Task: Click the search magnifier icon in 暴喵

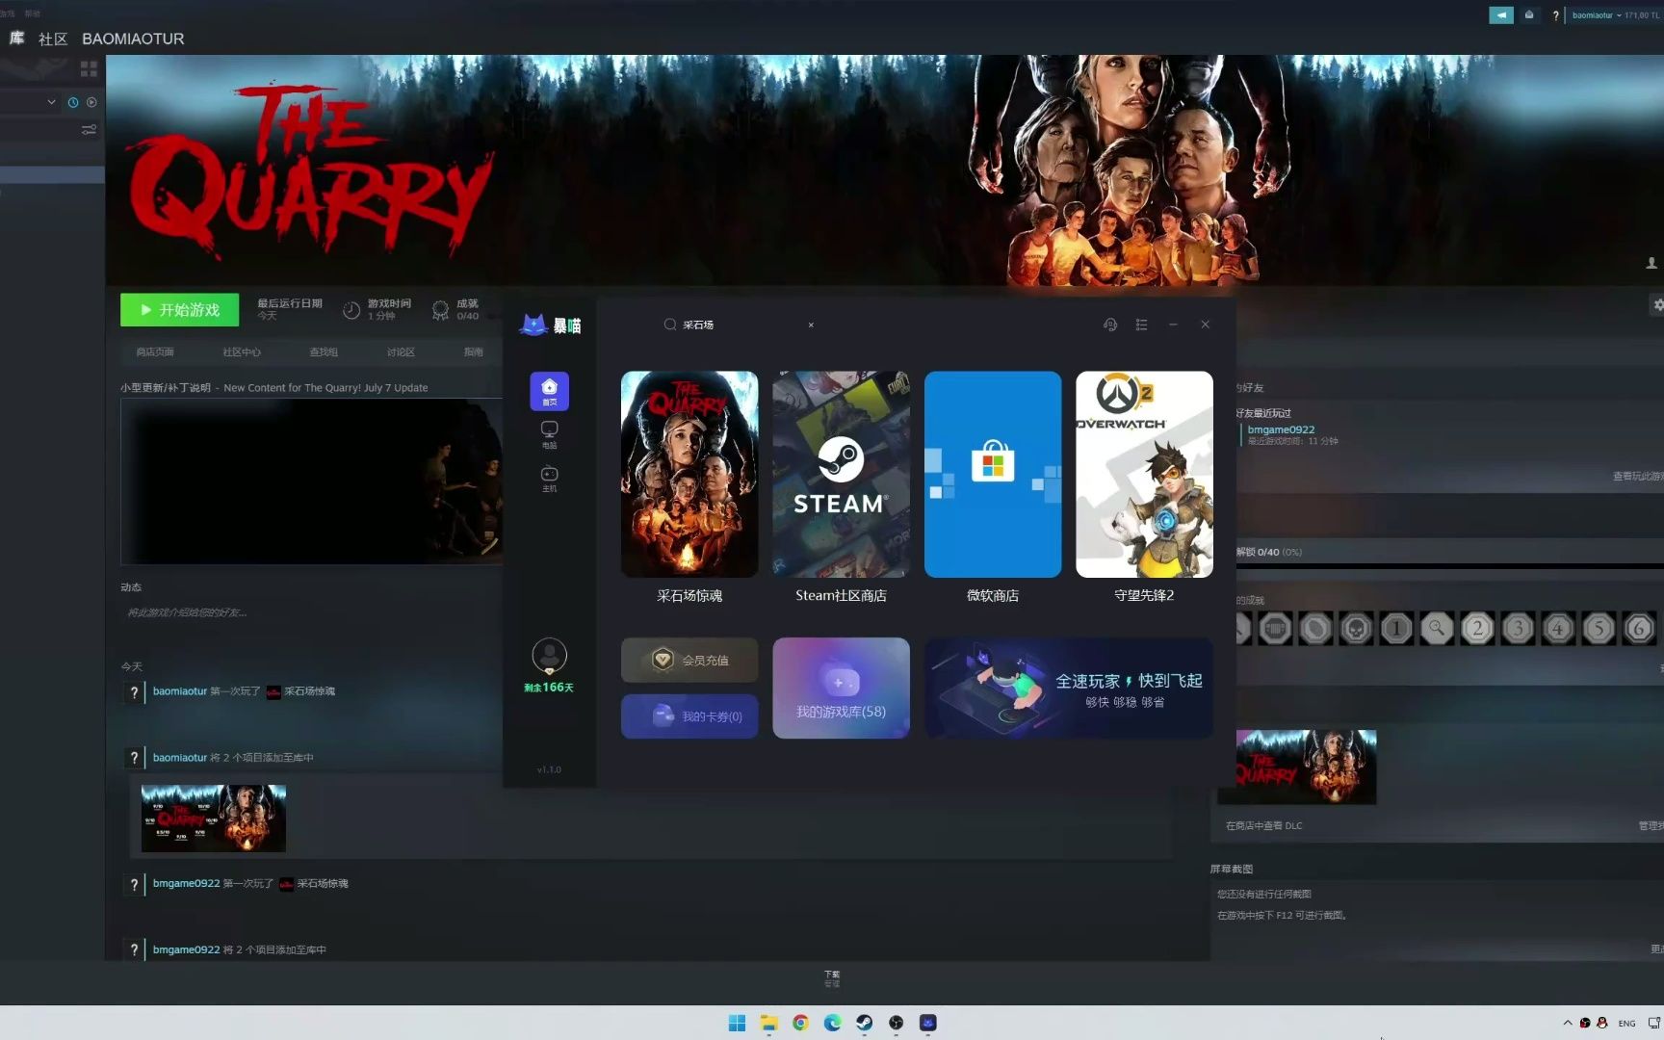Action: tap(669, 325)
